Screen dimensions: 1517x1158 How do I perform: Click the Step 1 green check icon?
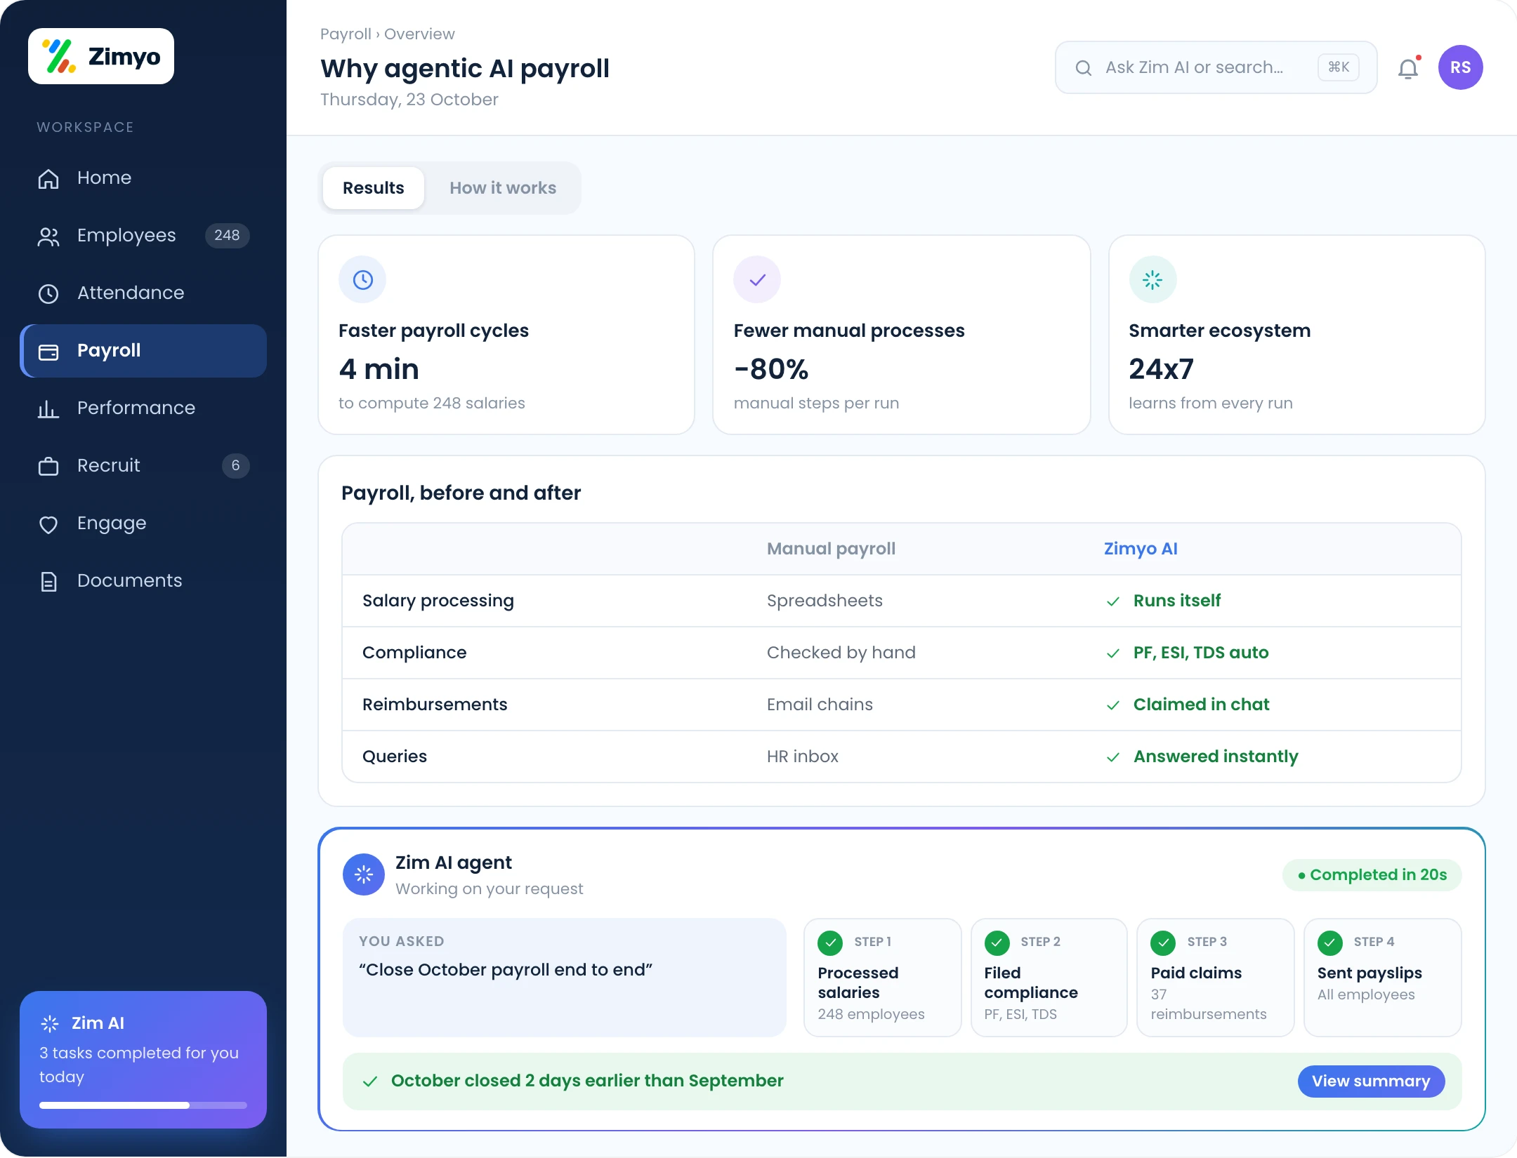pyautogui.click(x=830, y=943)
